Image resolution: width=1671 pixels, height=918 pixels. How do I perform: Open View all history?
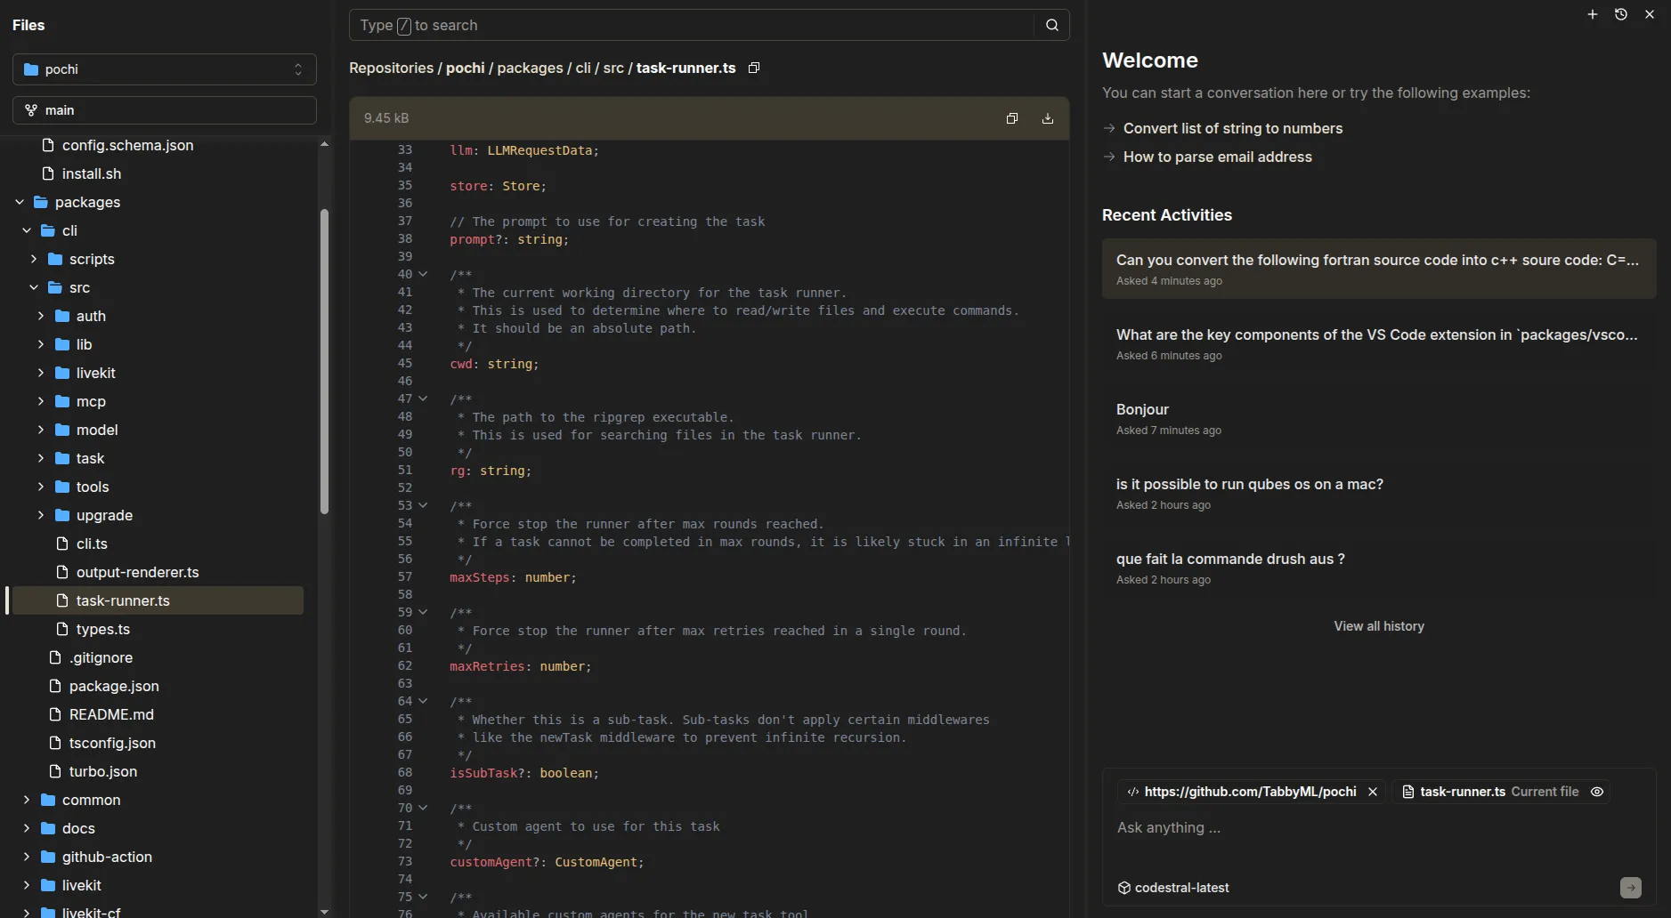click(x=1378, y=625)
